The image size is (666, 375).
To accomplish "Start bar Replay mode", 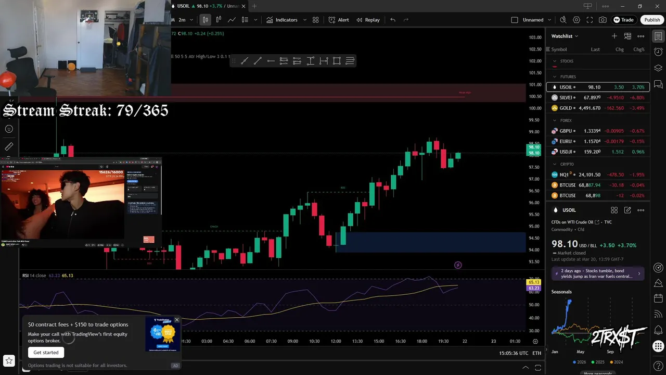I will tap(368, 20).
